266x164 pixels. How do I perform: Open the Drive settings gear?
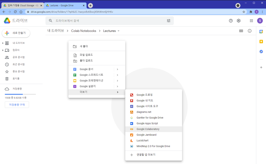coord(239,21)
